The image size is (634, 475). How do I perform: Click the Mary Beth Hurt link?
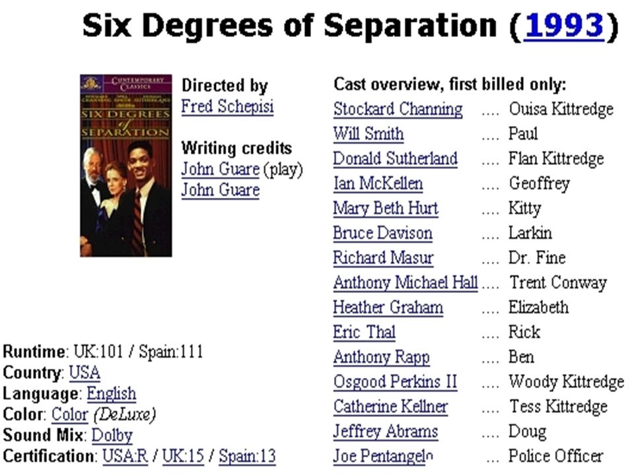[x=386, y=208]
